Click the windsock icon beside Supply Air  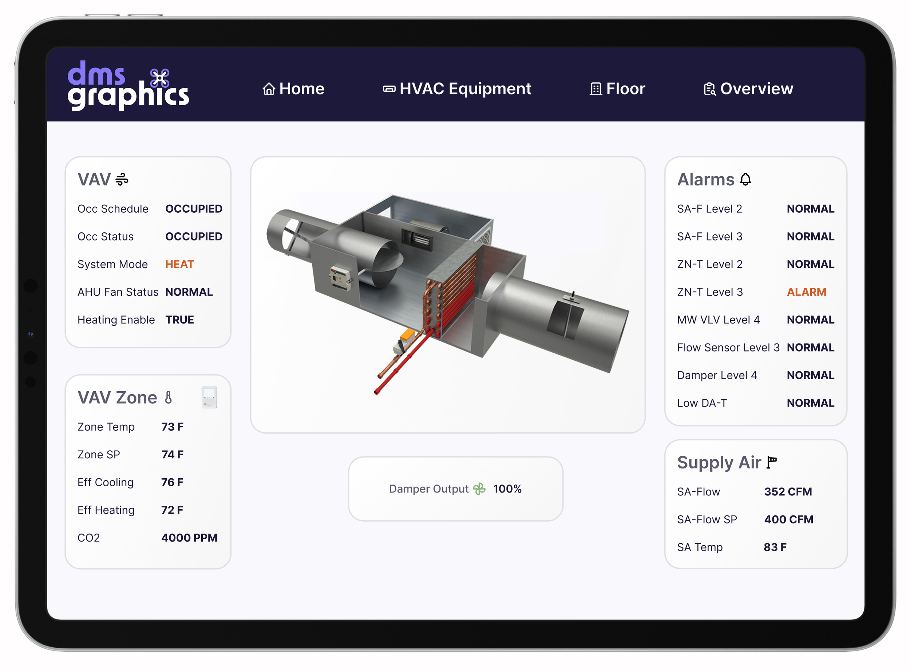771,462
